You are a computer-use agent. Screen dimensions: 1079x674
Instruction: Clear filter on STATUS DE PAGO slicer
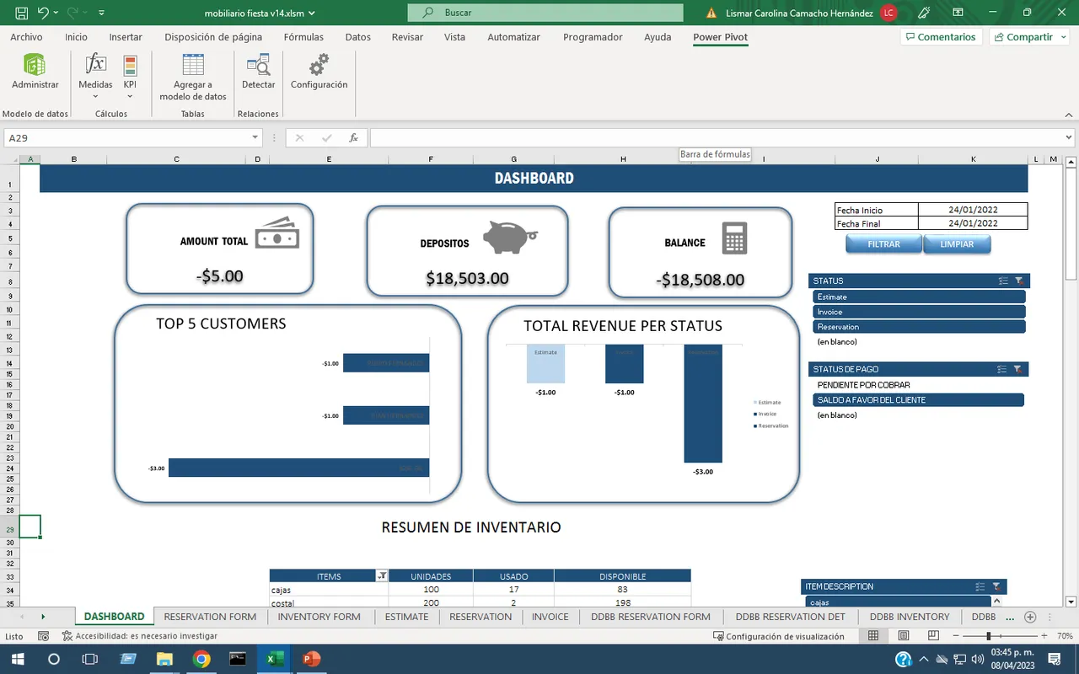tap(1017, 369)
